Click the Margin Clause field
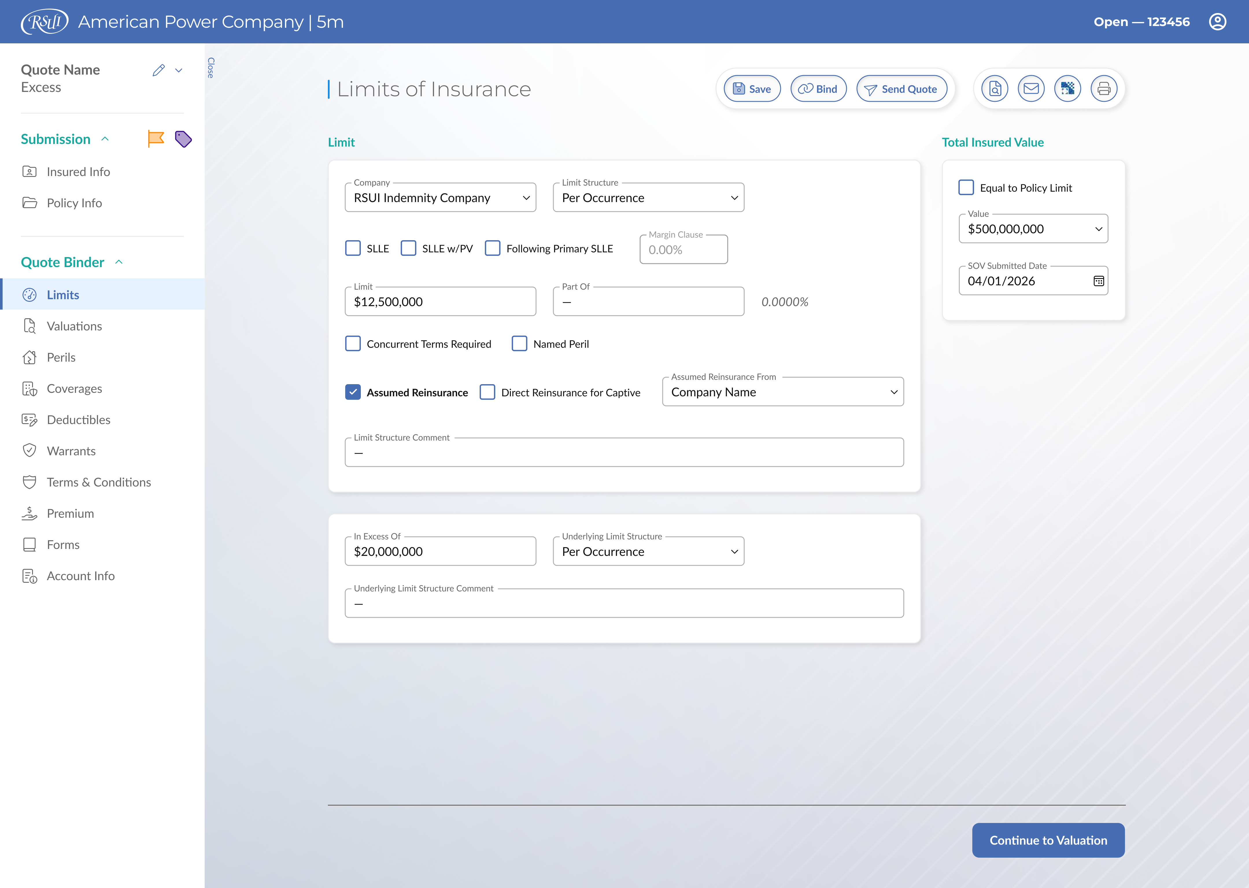 (683, 249)
